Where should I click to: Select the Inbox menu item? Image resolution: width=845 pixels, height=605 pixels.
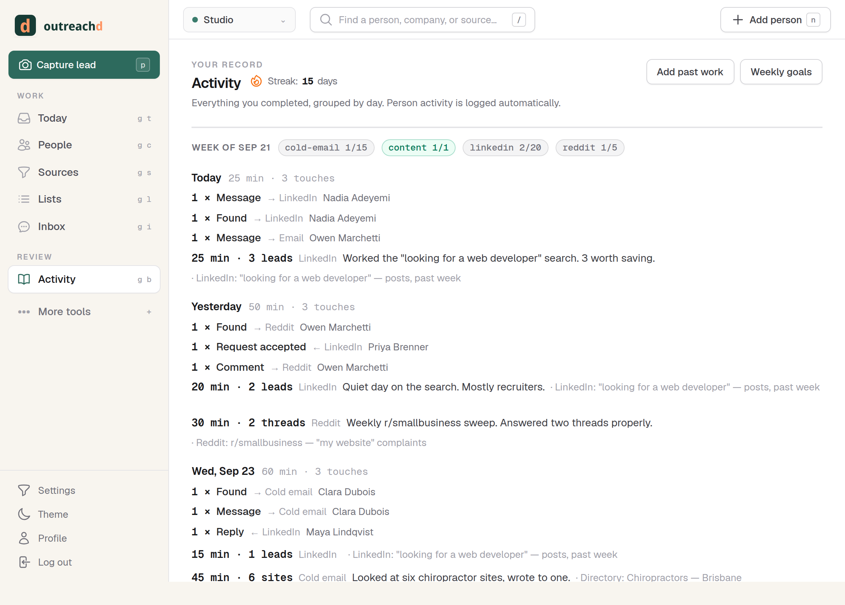(84, 227)
